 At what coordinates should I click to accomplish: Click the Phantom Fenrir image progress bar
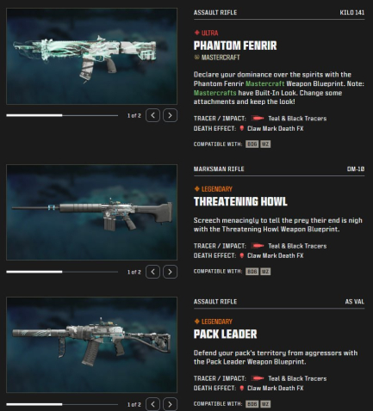(x=62, y=115)
